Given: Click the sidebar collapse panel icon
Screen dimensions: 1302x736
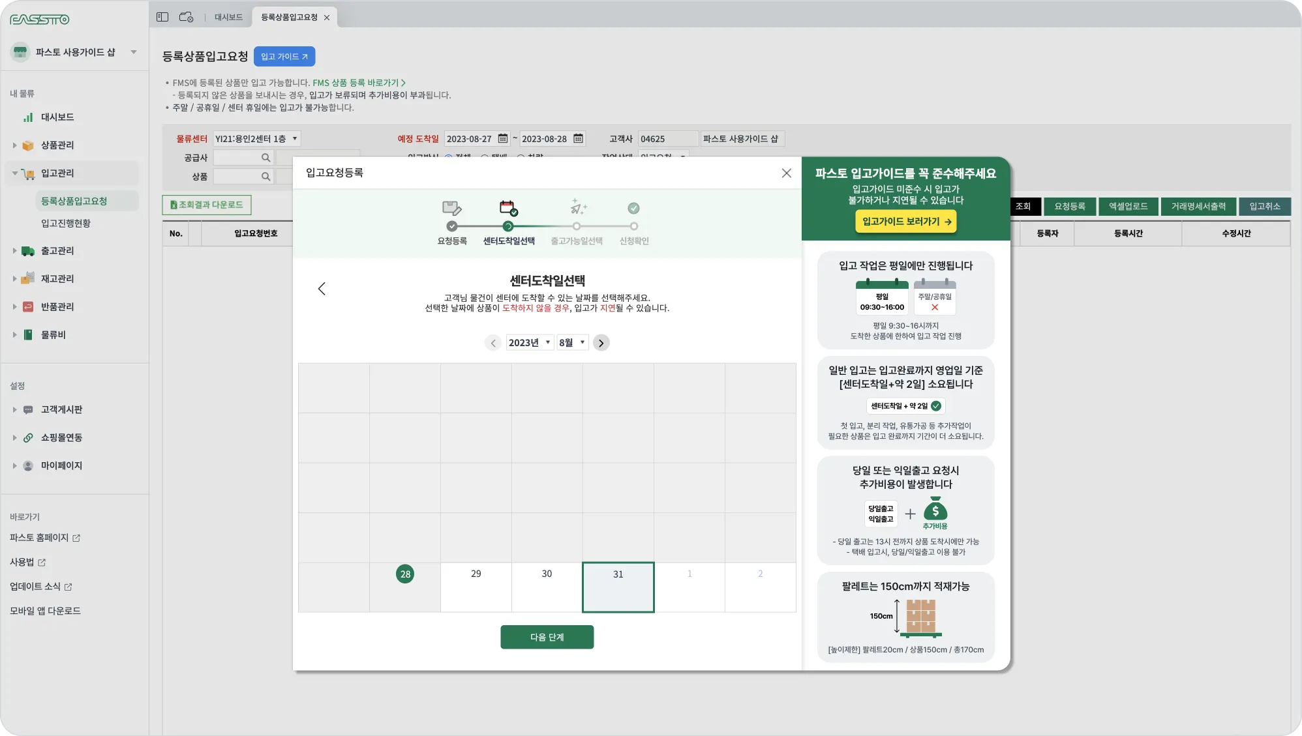Looking at the screenshot, I should (162, 17).
